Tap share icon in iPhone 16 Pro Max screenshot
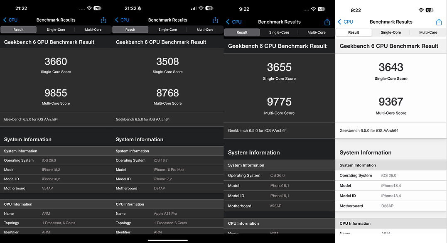The image size is (447, 243). click(x=215, y=20)
